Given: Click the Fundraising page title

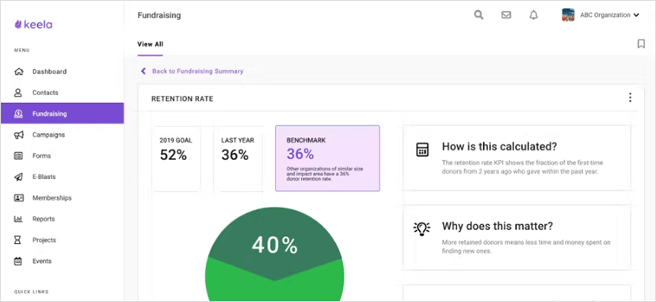Looking at the screenshot, I should (x=159, y=16).
